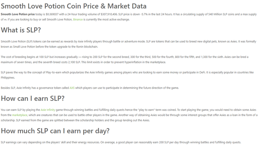Image resolution: width=263 pixels, height=154 pixels.
Task: Click the How can I earn SLP? heading
Action: point(33,99)
